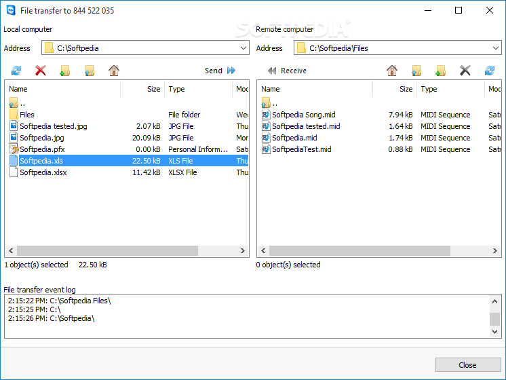The height and width of the screenshot is (380, 506).
Task: Go to remote computer home folder
Action: pyautogui.click(x=392, y=71)
